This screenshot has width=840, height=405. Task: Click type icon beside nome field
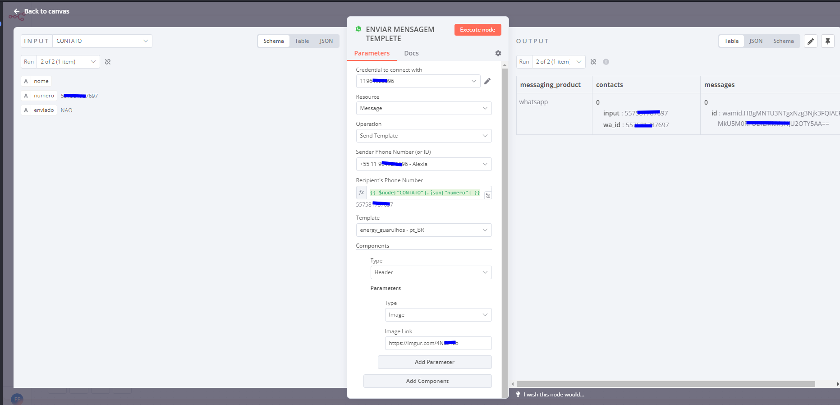pos(26,81)
